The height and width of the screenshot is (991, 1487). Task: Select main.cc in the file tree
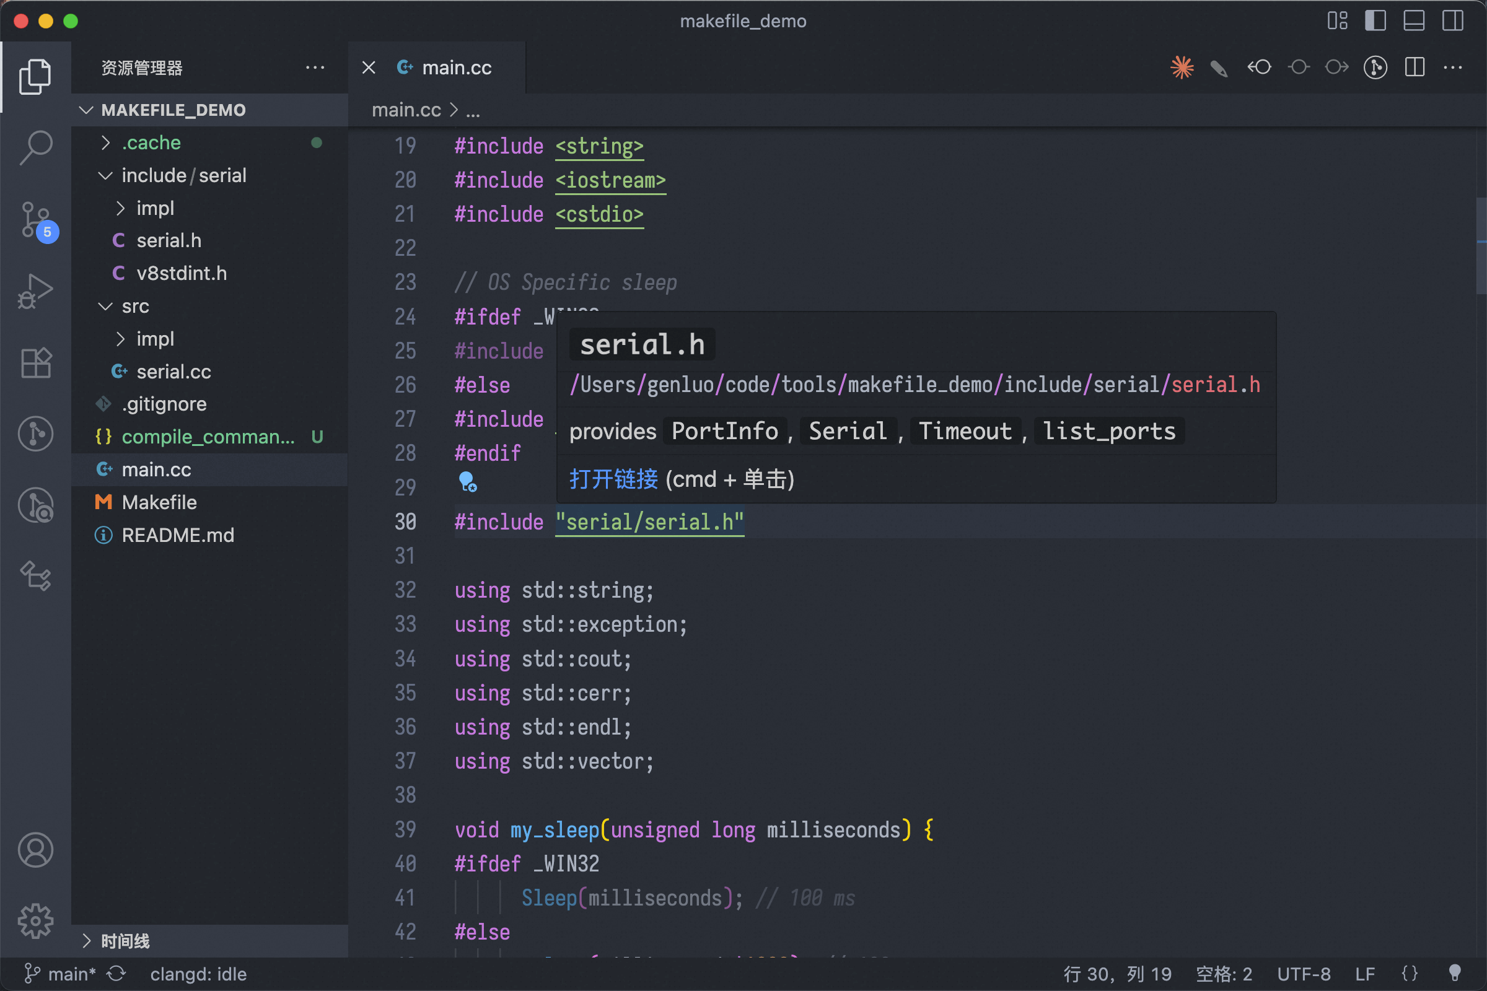(x=209, y=469)
